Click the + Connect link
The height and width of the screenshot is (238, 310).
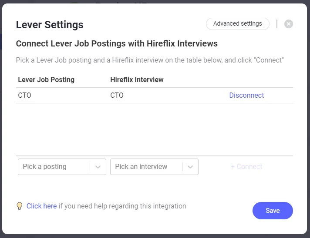tap(246, 167)
